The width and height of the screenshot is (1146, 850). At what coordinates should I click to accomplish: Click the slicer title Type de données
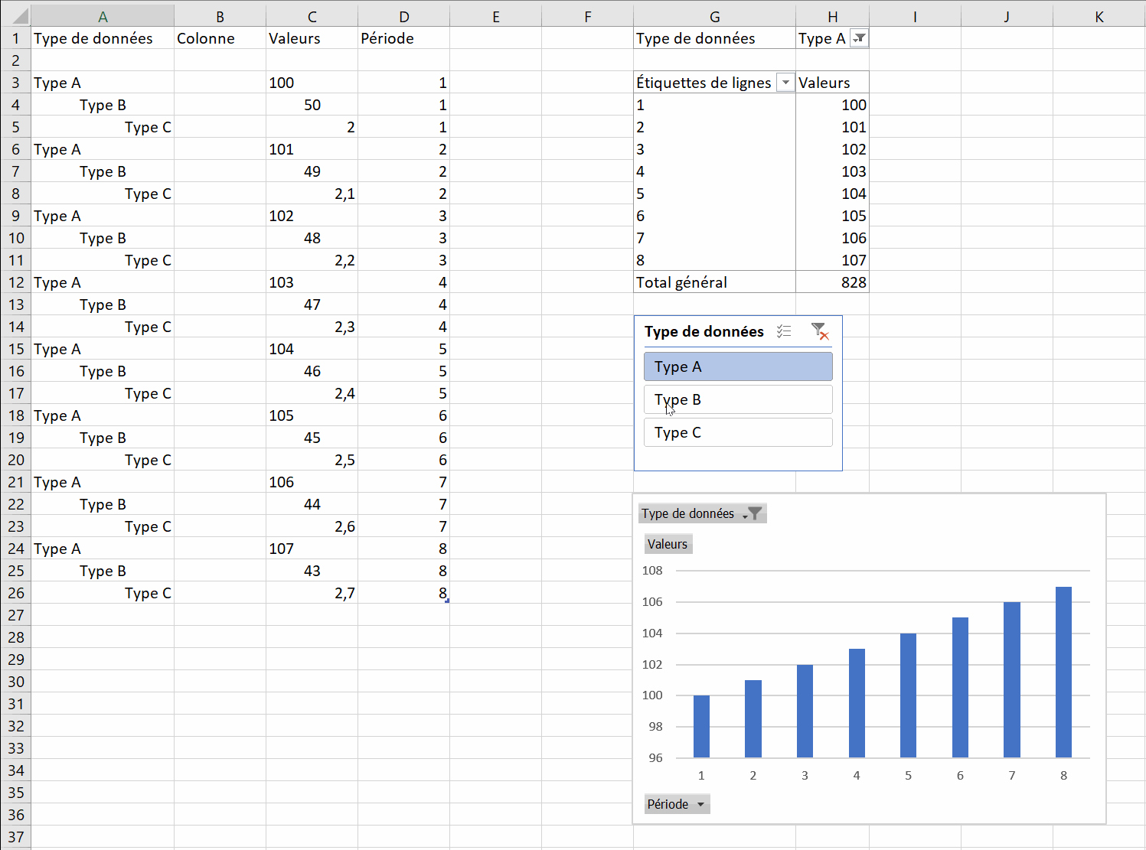click(x=704, y=331)
